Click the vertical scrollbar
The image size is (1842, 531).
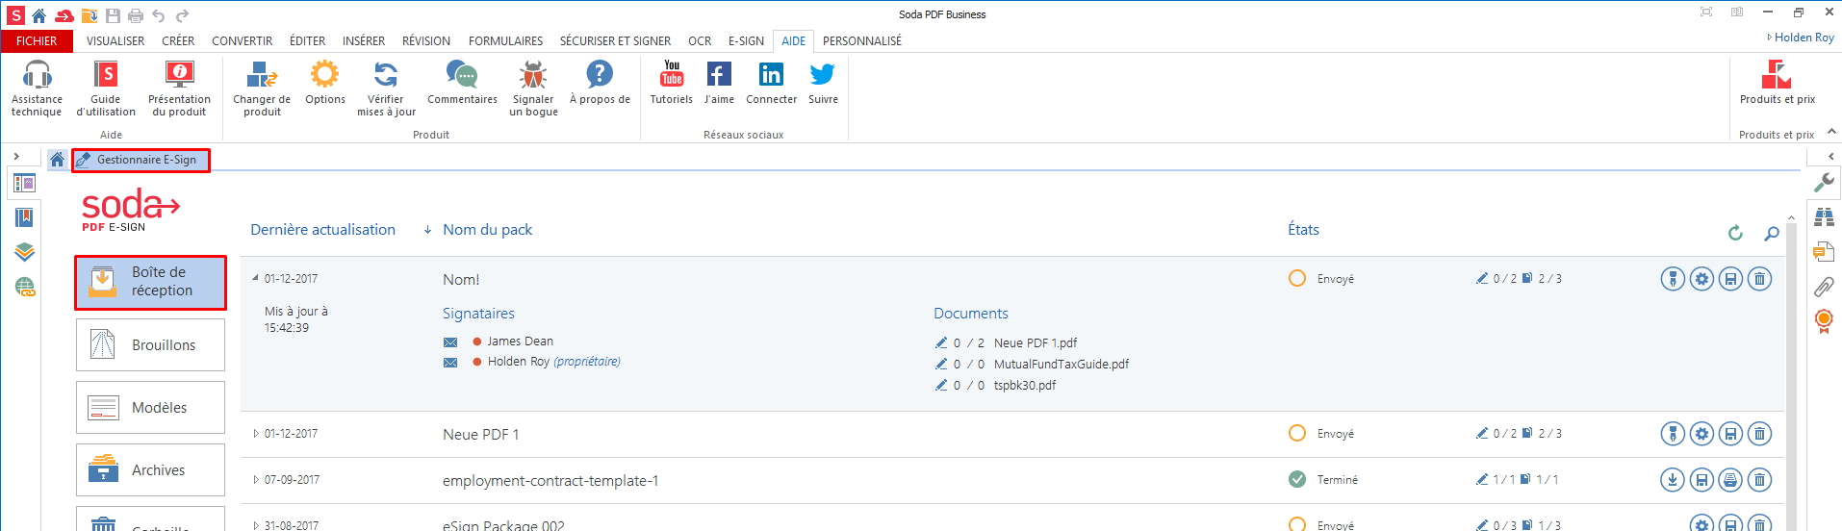point(1791,375)
